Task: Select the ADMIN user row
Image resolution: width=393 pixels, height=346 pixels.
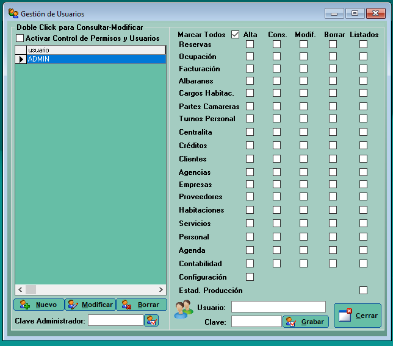Action: pos(95,59)
